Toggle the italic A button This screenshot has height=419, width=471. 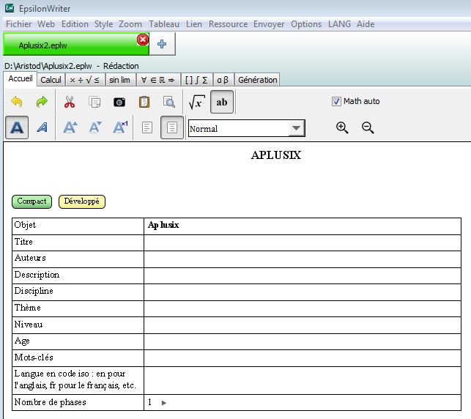[x=42, y=127]
